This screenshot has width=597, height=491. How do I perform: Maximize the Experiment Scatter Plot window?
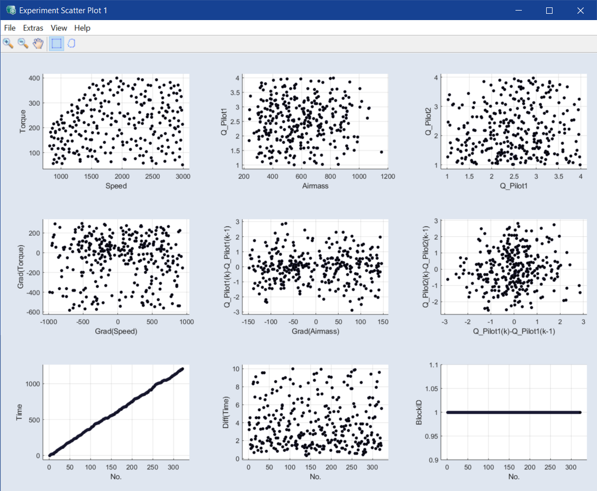click(x=549, y=10)
